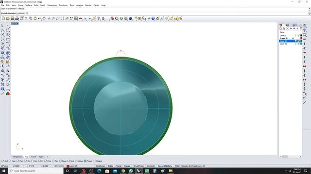311x174 pixels.
Task: Switch to the Perspective viewport tab
Action: (17, 157)
